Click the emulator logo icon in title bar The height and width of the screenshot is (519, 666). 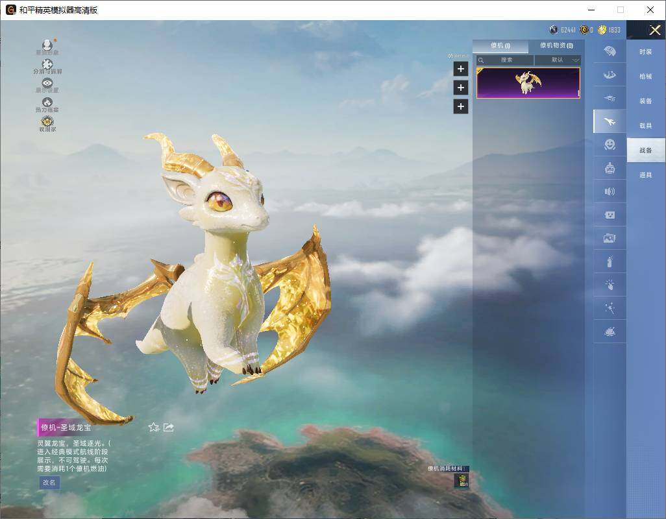click(10, 10)
